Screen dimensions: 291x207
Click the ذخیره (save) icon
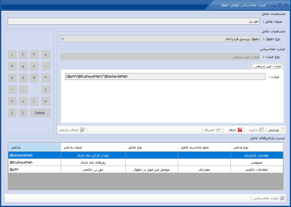(261, 130)
